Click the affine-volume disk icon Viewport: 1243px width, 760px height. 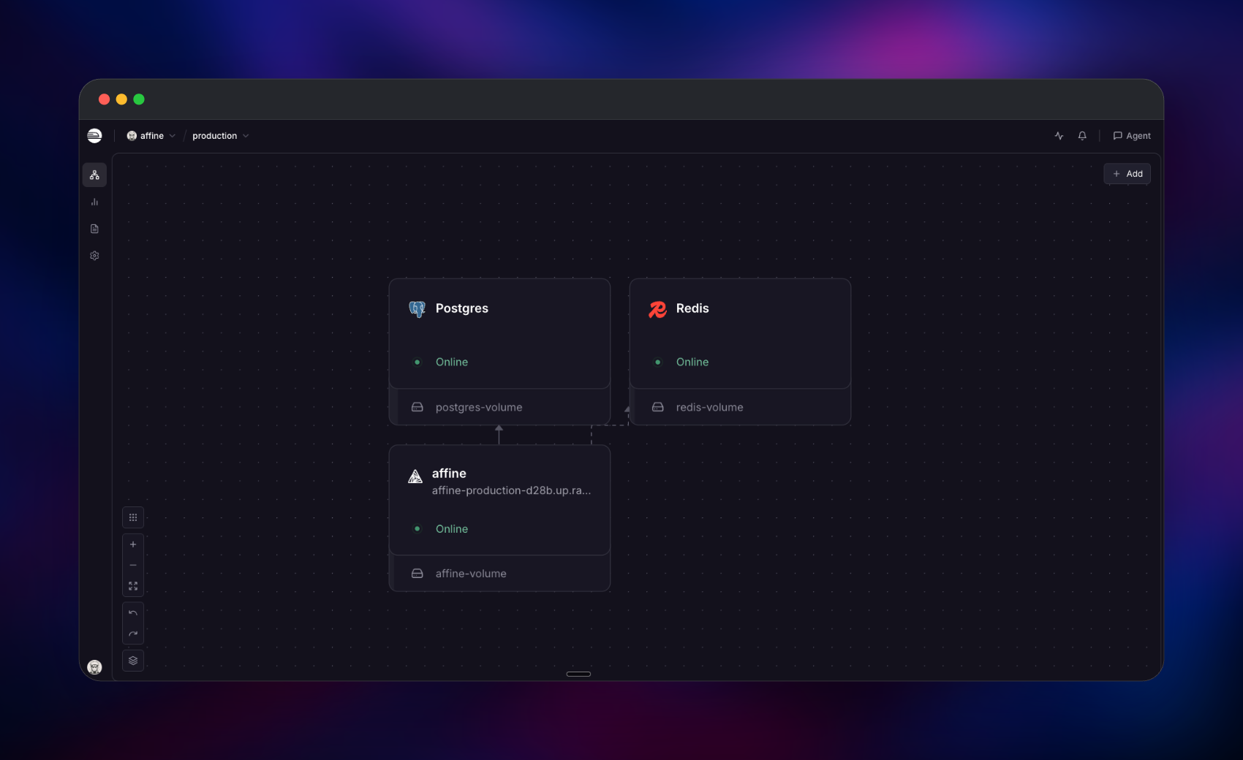pos(418,574)
